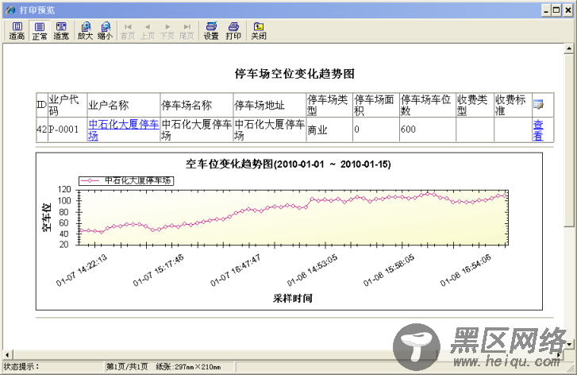The width and height of the screenshot is (577, 375).
Task: Select the 正常 normal view icon
Action: point(40,31)
